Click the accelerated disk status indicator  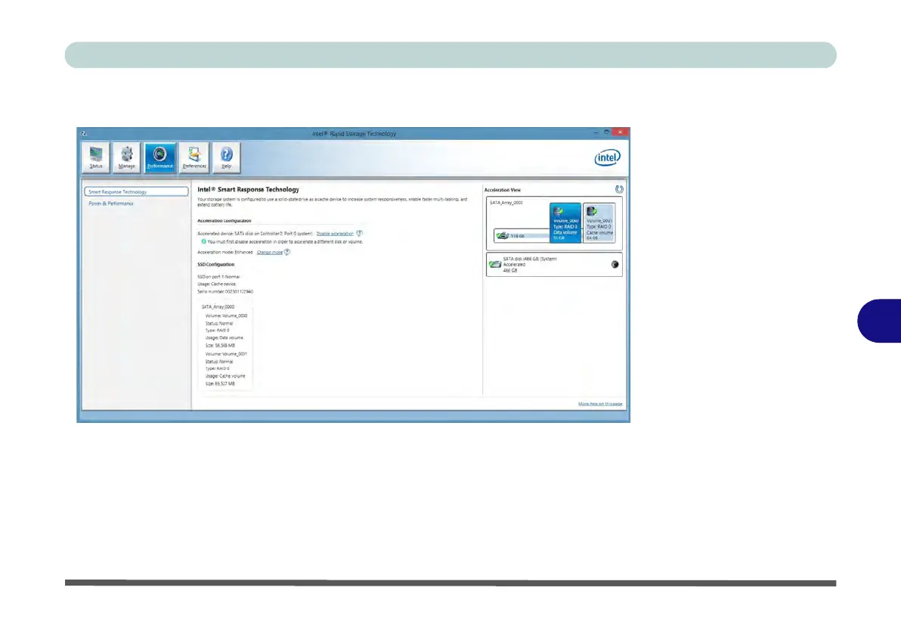pos(615,265)
